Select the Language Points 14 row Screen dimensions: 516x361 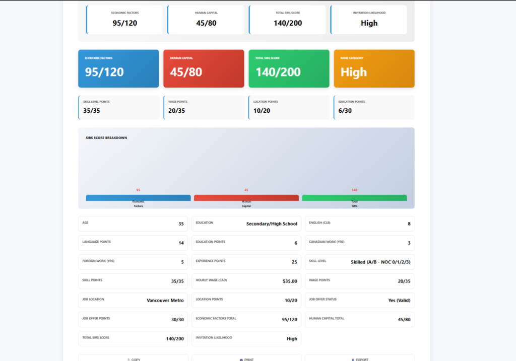pyautogui.click(x=133, y=243)
